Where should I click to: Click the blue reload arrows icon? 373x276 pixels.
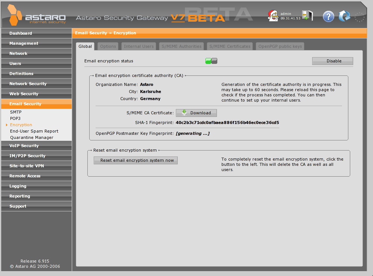[344, 16]
